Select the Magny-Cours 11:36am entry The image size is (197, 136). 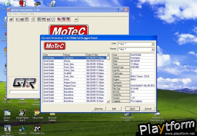(75, 83)
